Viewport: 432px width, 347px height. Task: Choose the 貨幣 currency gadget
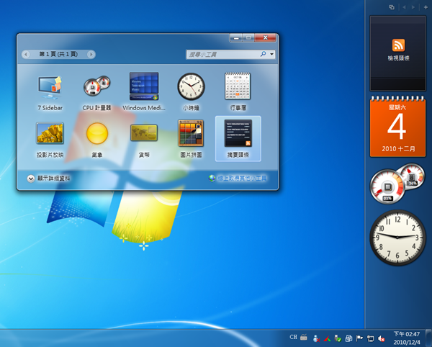coord(143,138)
